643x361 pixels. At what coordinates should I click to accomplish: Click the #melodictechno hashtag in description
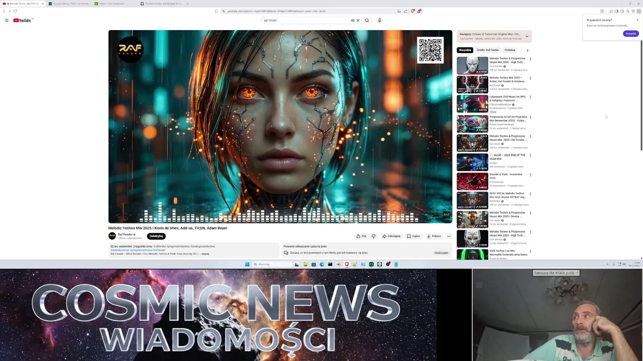[120, 250]
